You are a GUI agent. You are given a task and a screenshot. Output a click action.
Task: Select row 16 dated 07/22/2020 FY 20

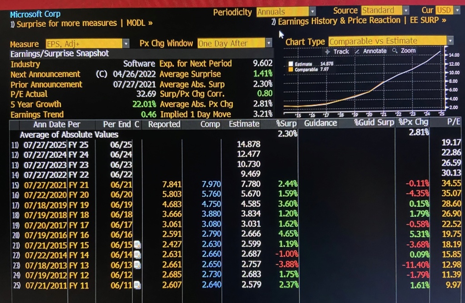[236, 195]
